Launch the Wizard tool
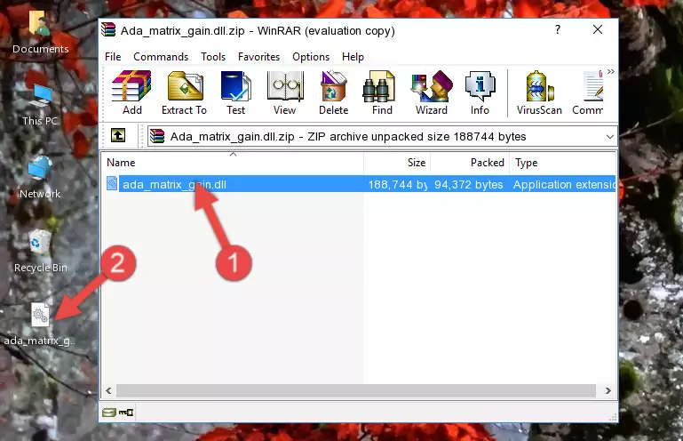 pyautogui.click(x=432, y=92)
